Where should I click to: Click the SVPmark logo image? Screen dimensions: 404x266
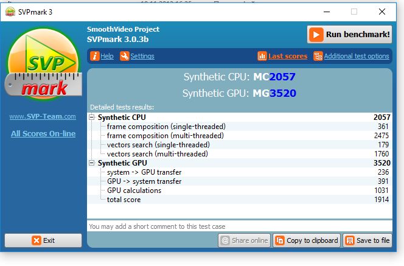tap(43, 64)
